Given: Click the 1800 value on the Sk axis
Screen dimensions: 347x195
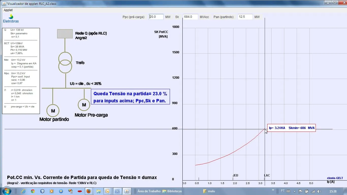Looking at the screenshot, I should click(x=176, y=27).
